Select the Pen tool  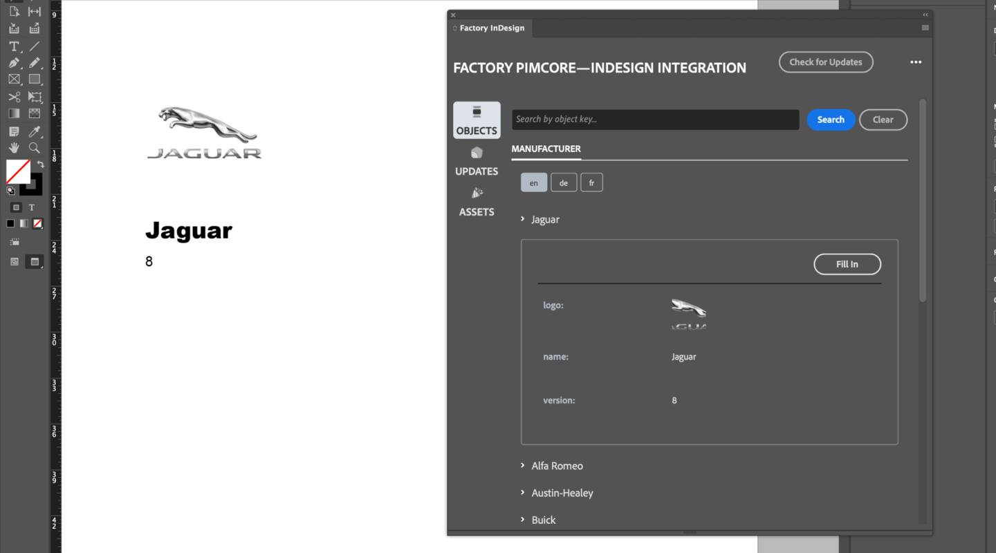pos(14,63)
